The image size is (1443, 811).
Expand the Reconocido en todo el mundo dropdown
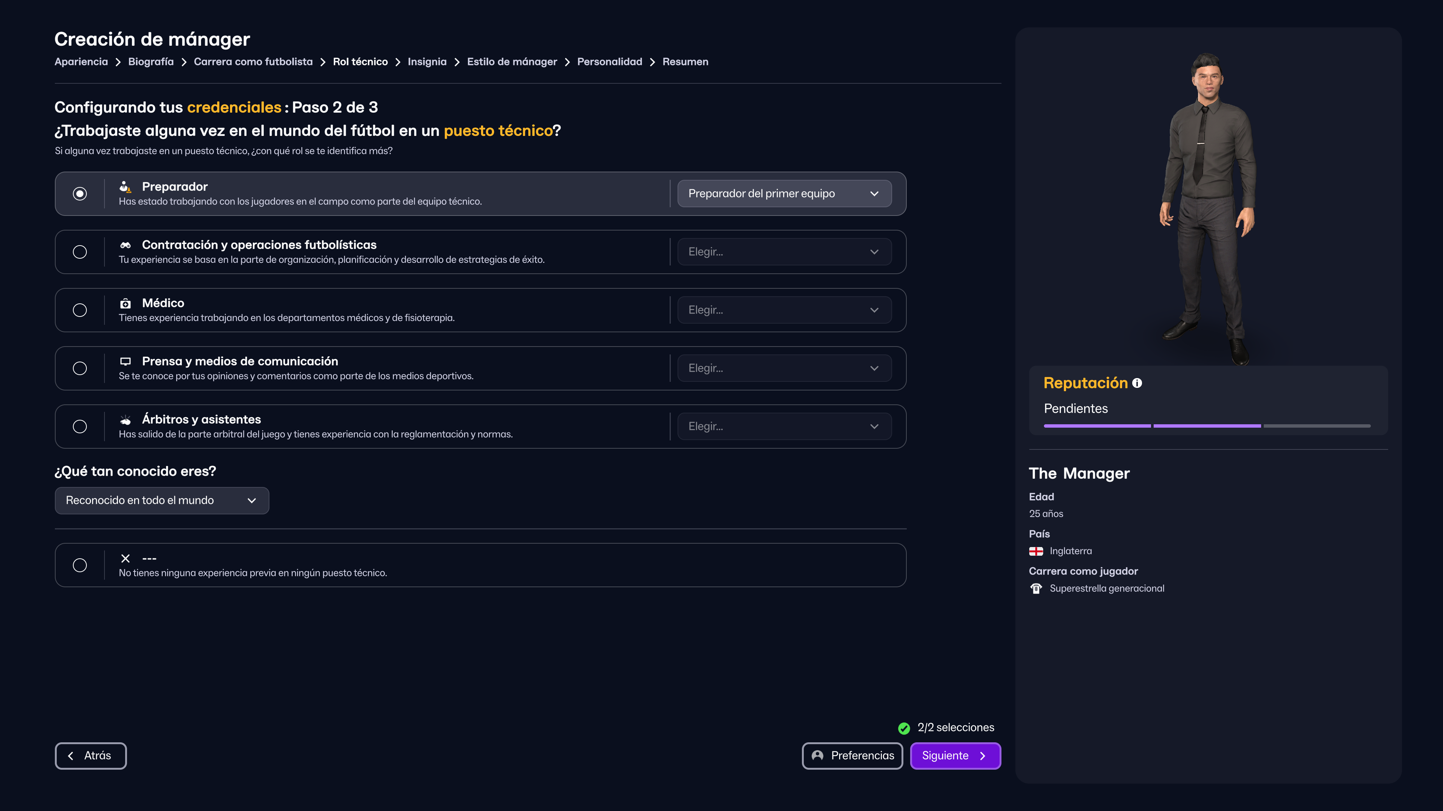[x=161, y=500]
